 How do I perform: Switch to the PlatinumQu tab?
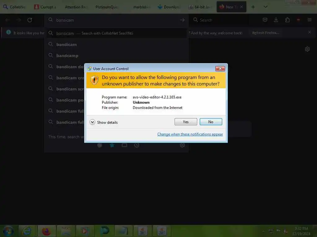click(x=106, y=7)
